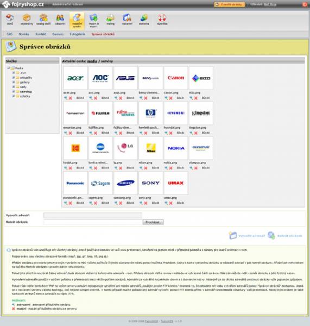Click the Nahrát obrázek file path field

93,222
